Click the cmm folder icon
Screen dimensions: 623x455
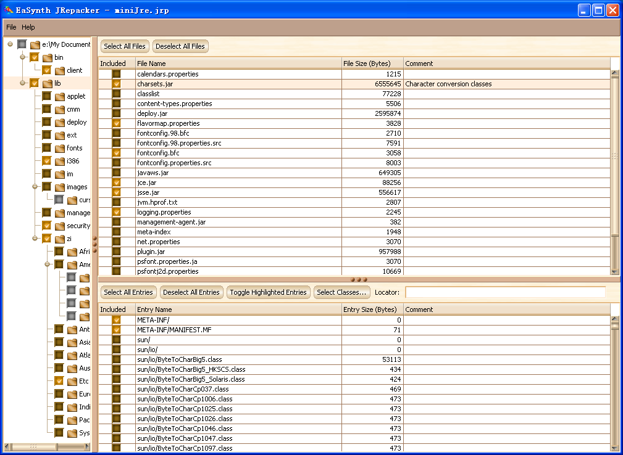[60, 110]
